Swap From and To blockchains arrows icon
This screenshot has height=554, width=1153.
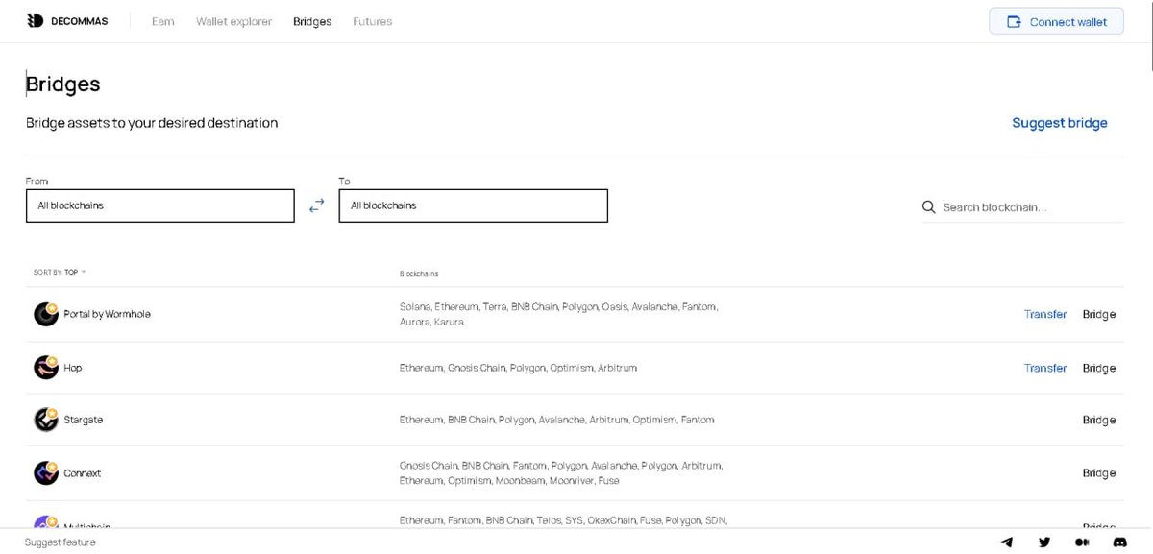coord(317,205)
